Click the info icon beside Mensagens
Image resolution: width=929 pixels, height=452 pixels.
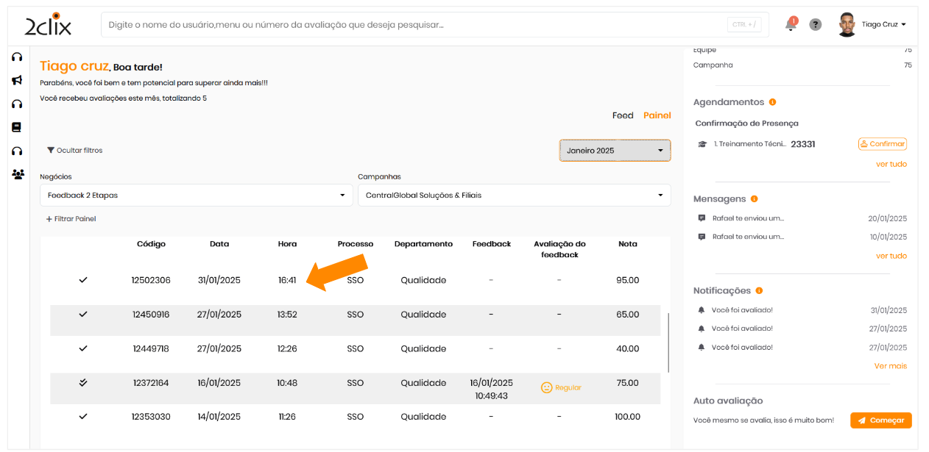[754, 199]
